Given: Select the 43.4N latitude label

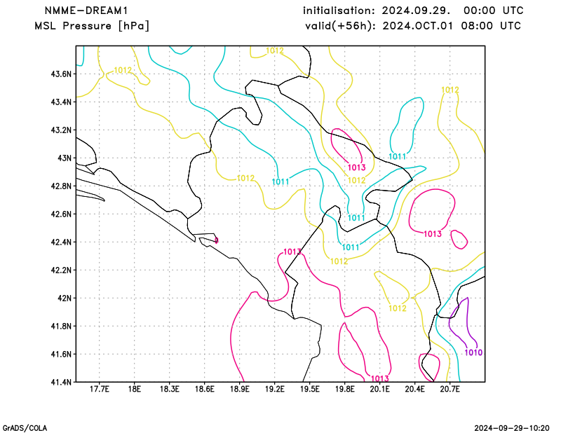Looking at the screenshot, I should tap(61, 102).
